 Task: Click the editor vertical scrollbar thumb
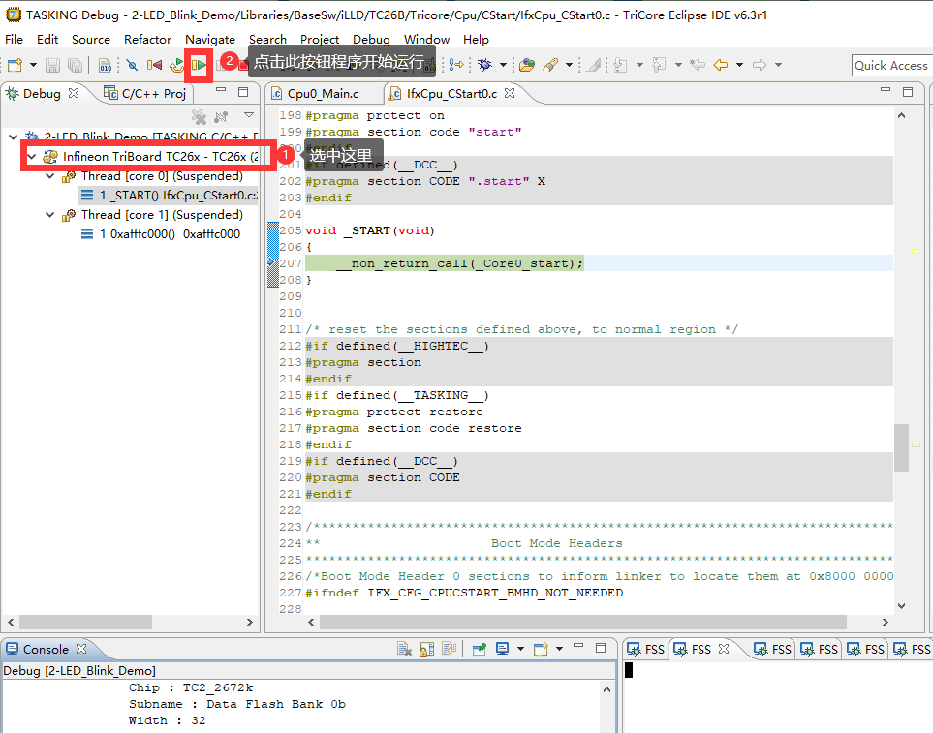pos(901,447)
